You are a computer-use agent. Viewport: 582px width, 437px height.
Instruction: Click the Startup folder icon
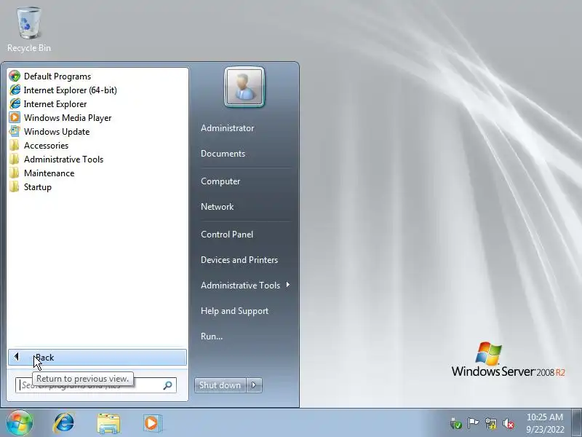pos(15,187)
